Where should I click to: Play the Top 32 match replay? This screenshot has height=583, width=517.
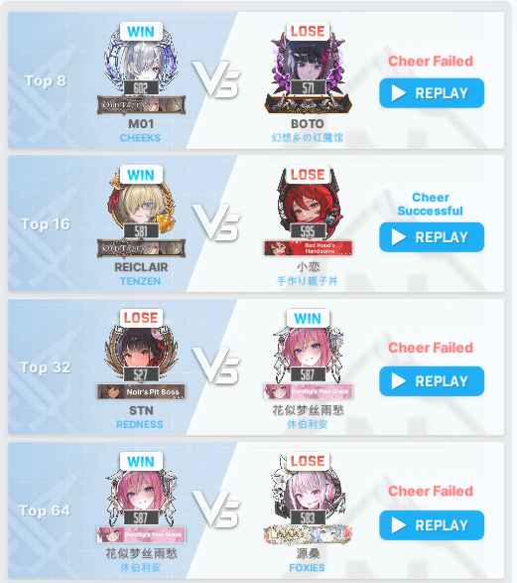click(x=432, y=381)
